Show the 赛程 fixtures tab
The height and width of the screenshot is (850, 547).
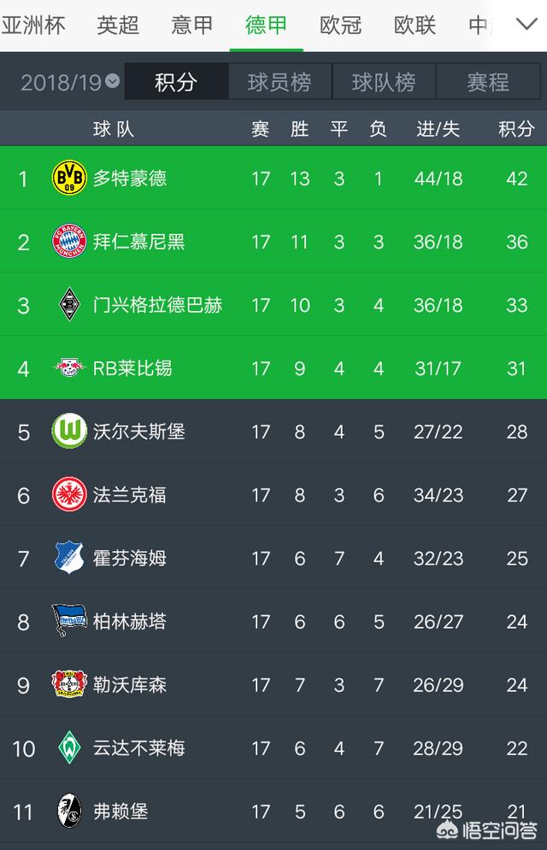488,82
